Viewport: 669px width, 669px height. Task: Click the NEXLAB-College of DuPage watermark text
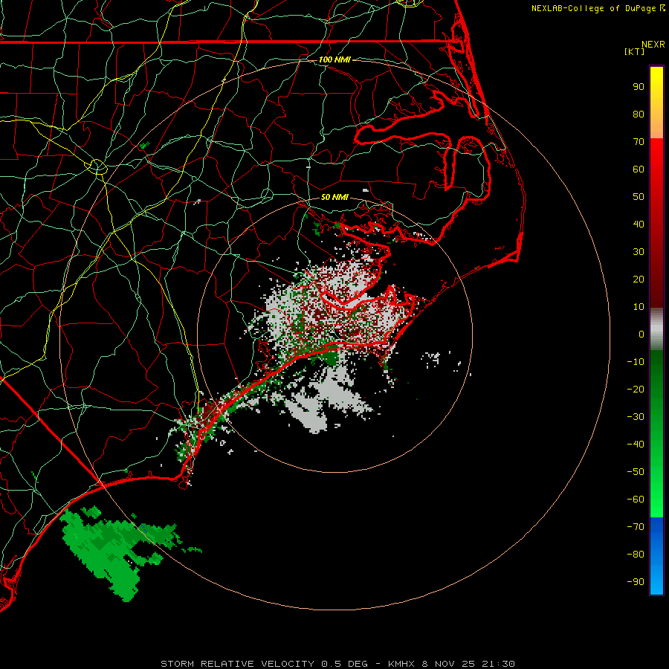click(598, 8)
